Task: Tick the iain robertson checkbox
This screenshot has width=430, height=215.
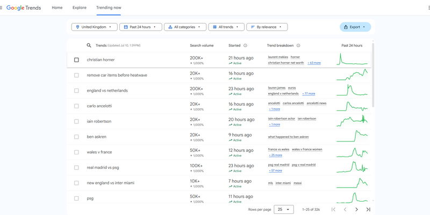Action: [x=76, y=121]
